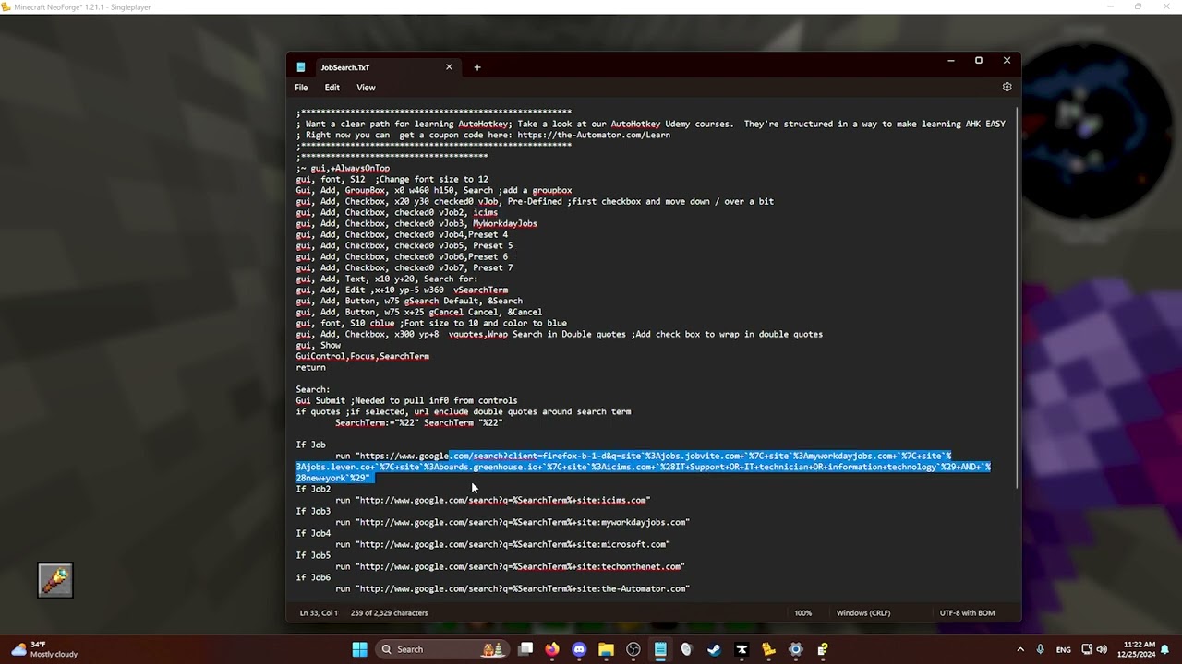Viewport: 1182px width, 664px height.
Task: Click Windows (CRLF) line ending indicator
Action: pos(863,613)
